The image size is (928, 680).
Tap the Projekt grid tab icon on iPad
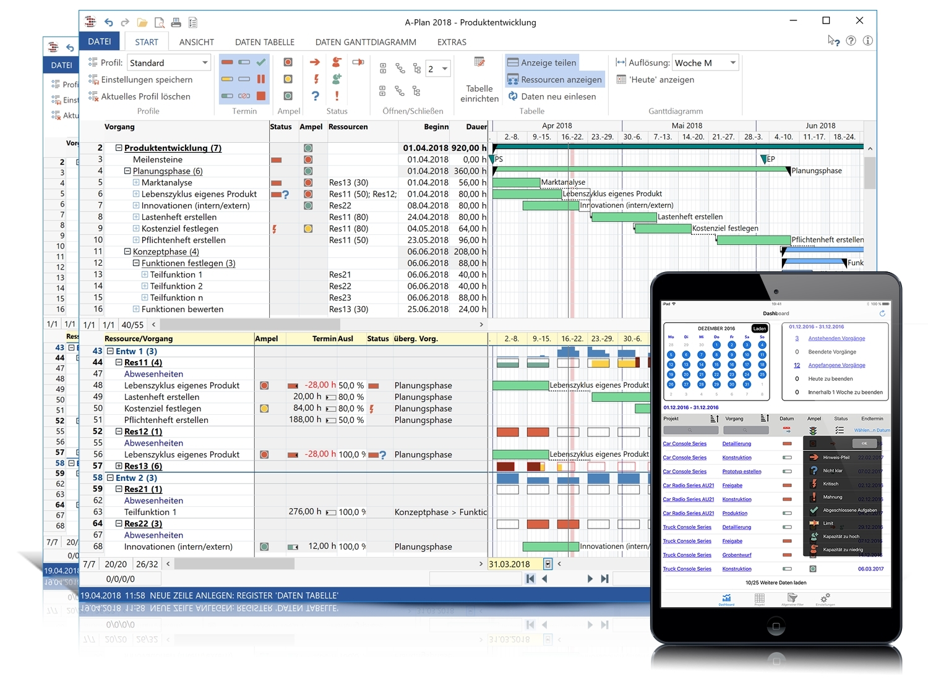759,598
